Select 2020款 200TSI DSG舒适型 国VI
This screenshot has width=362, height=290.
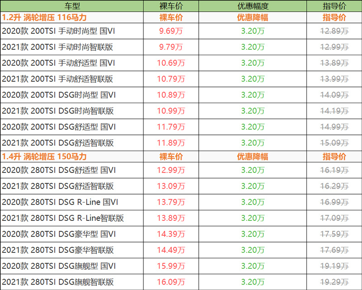click(59, 127)
